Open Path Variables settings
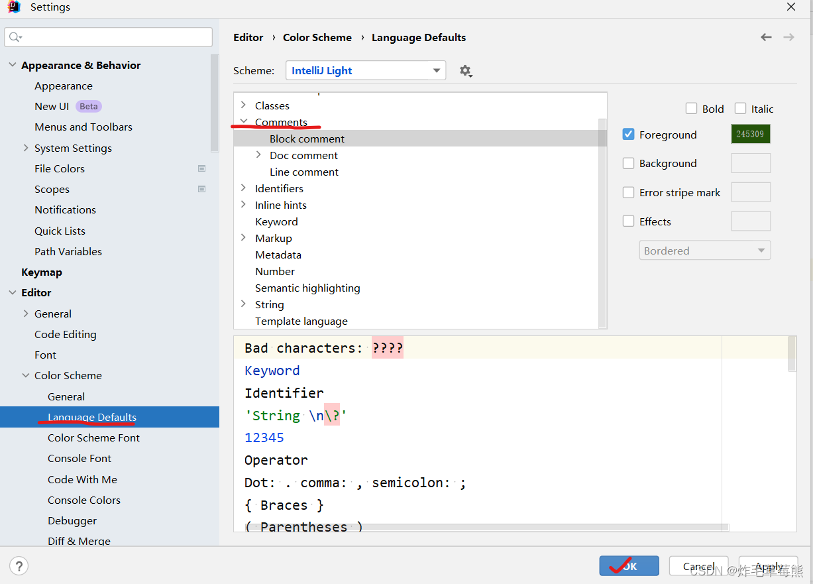813x584 pixels. coord(68,251)
